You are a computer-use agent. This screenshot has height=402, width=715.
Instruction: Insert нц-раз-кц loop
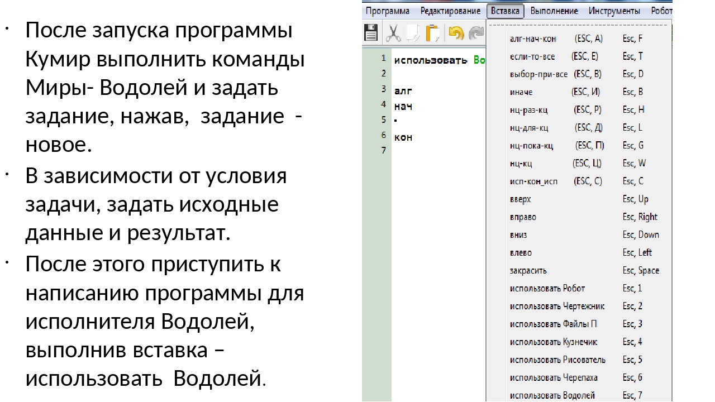tap(580, 110)
